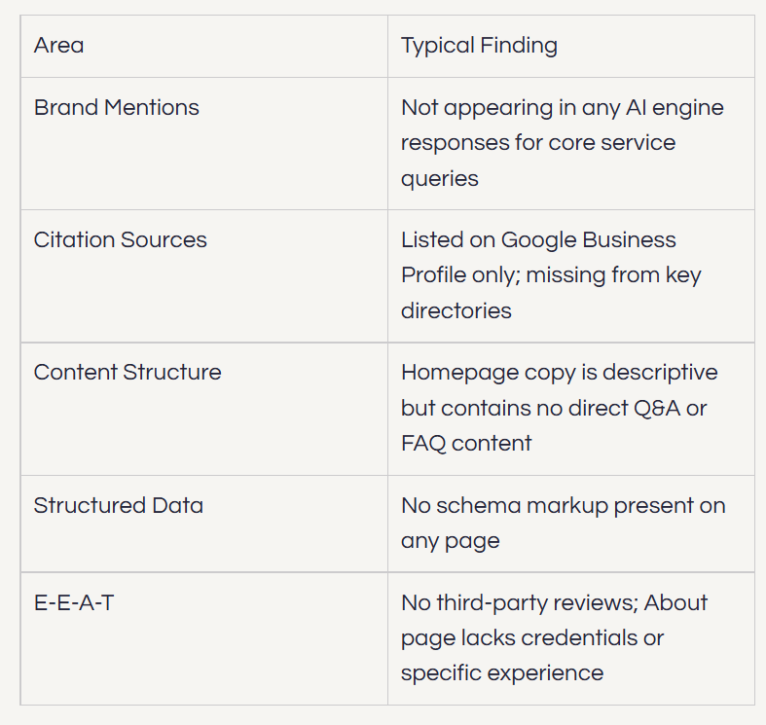This screenshot has width=766, height=725.
Task: Click the Typical Finding column header
Action: tap(571, 46)
